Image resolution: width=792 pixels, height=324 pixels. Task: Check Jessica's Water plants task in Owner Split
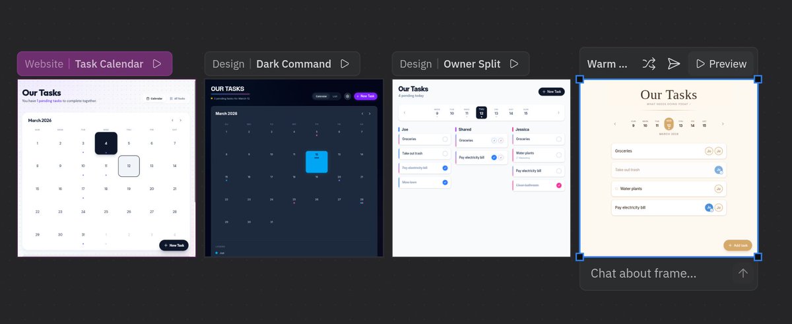pos(559,155)
